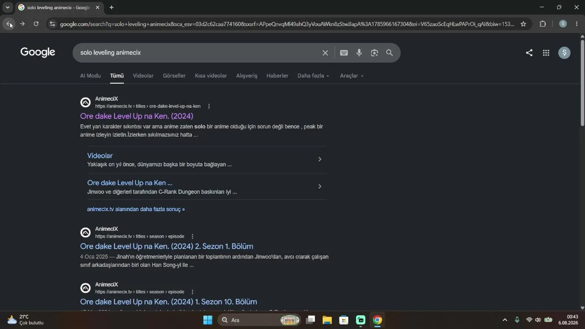Click chevron beside 'Ore dake Level Up na Ken ...'

pyautogui.click(x=320, y=186)
